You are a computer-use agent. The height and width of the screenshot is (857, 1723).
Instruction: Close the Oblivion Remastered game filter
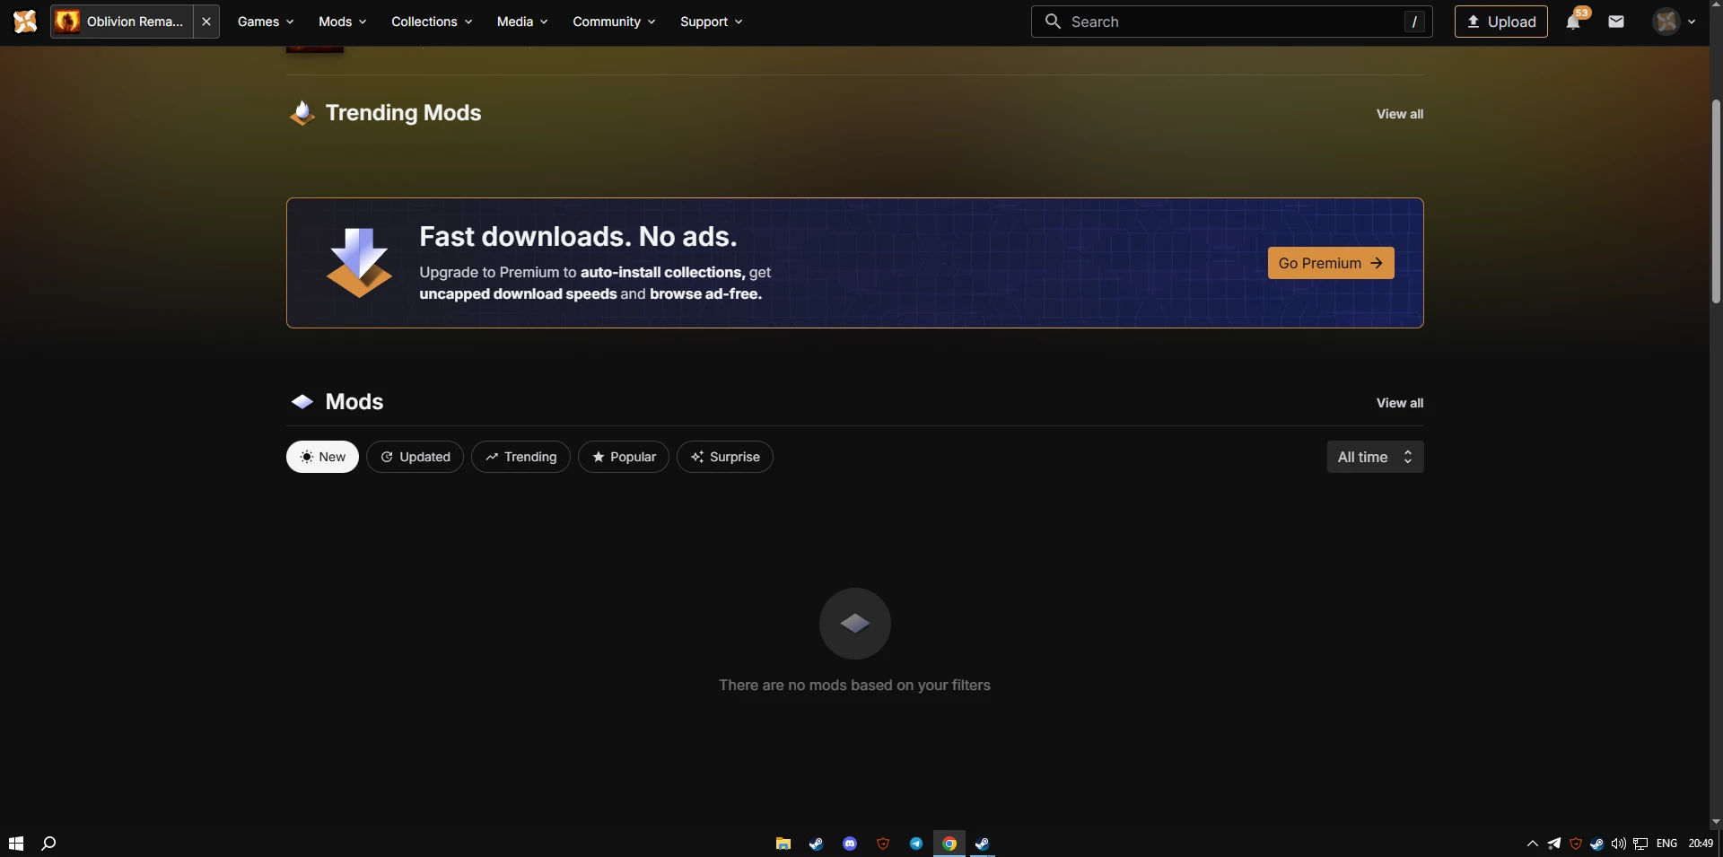coord(206,22)
